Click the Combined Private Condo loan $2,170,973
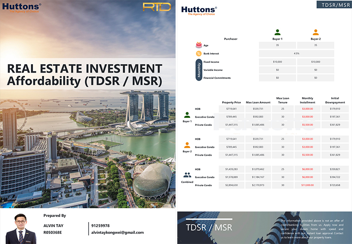This screenshot has width=352, height=244. coord(258,185)
